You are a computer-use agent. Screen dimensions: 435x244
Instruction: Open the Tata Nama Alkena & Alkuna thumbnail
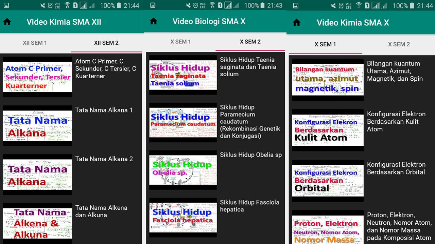pos(37,223)
